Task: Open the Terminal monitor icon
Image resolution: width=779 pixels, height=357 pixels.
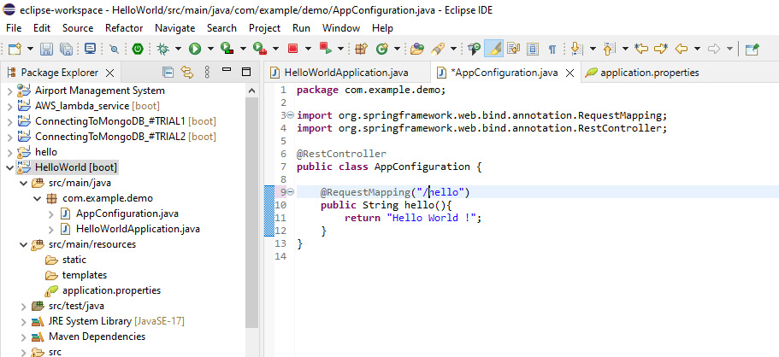Action: (x=90, y=49)
